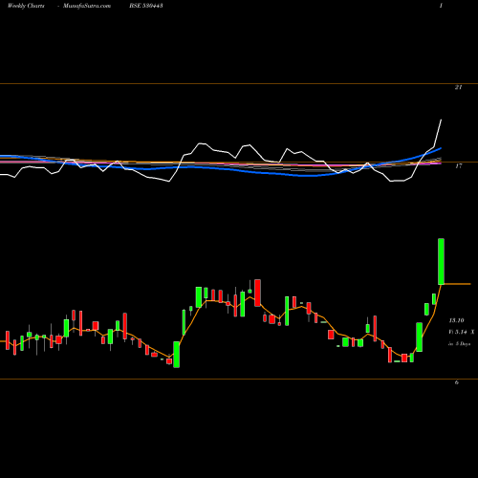
Task: Select the tallest green candle at chart end
Action: (x=441, y=261)
